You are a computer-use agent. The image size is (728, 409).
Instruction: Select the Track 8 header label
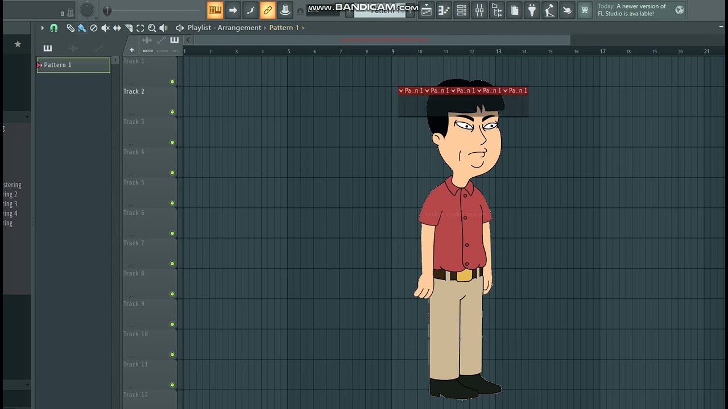click(x=134, y=273)
